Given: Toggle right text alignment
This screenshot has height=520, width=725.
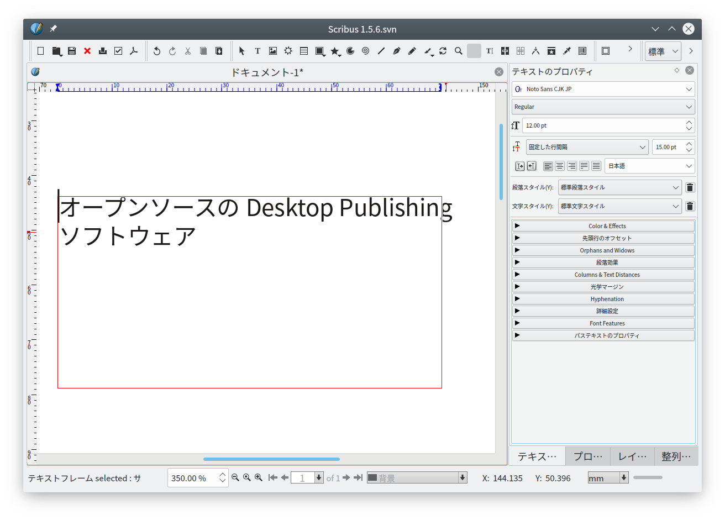Looking at the screenshot, I should tap(572, 166).
